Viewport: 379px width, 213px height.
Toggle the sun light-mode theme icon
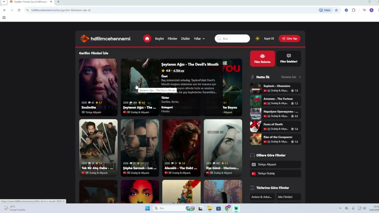pos(257,38)
